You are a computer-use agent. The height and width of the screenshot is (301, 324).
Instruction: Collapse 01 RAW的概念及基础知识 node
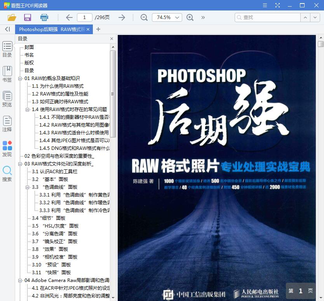click(20, 78)
